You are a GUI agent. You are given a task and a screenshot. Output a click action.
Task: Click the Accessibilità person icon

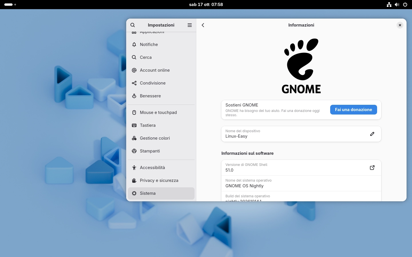click(x=134, y=168)
